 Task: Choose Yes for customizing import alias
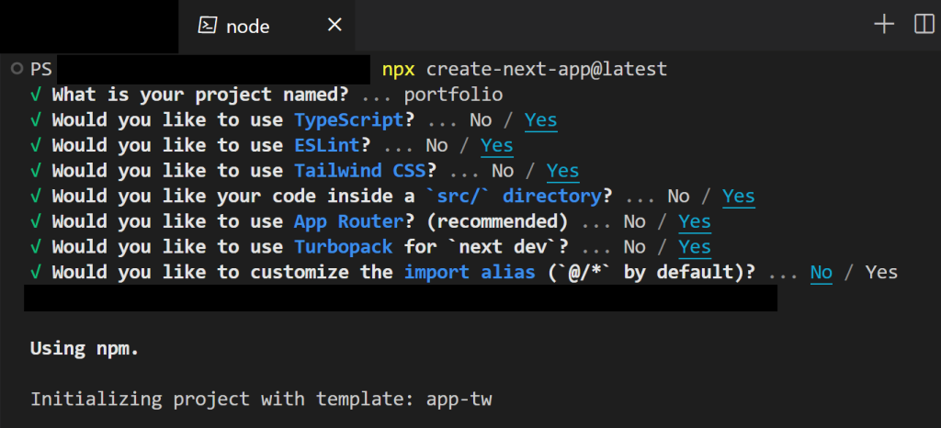[881, 272]
